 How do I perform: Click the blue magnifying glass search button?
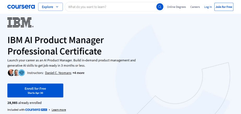tap(160, 7)
